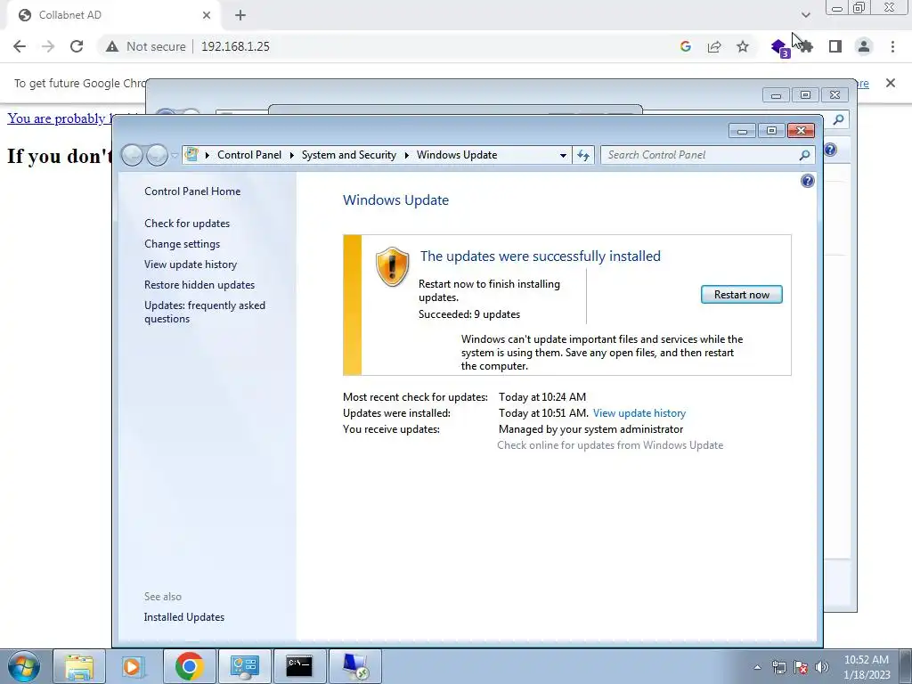Open Chrome profile avatar
912x684 pixels.
click(x=864, y=46)
